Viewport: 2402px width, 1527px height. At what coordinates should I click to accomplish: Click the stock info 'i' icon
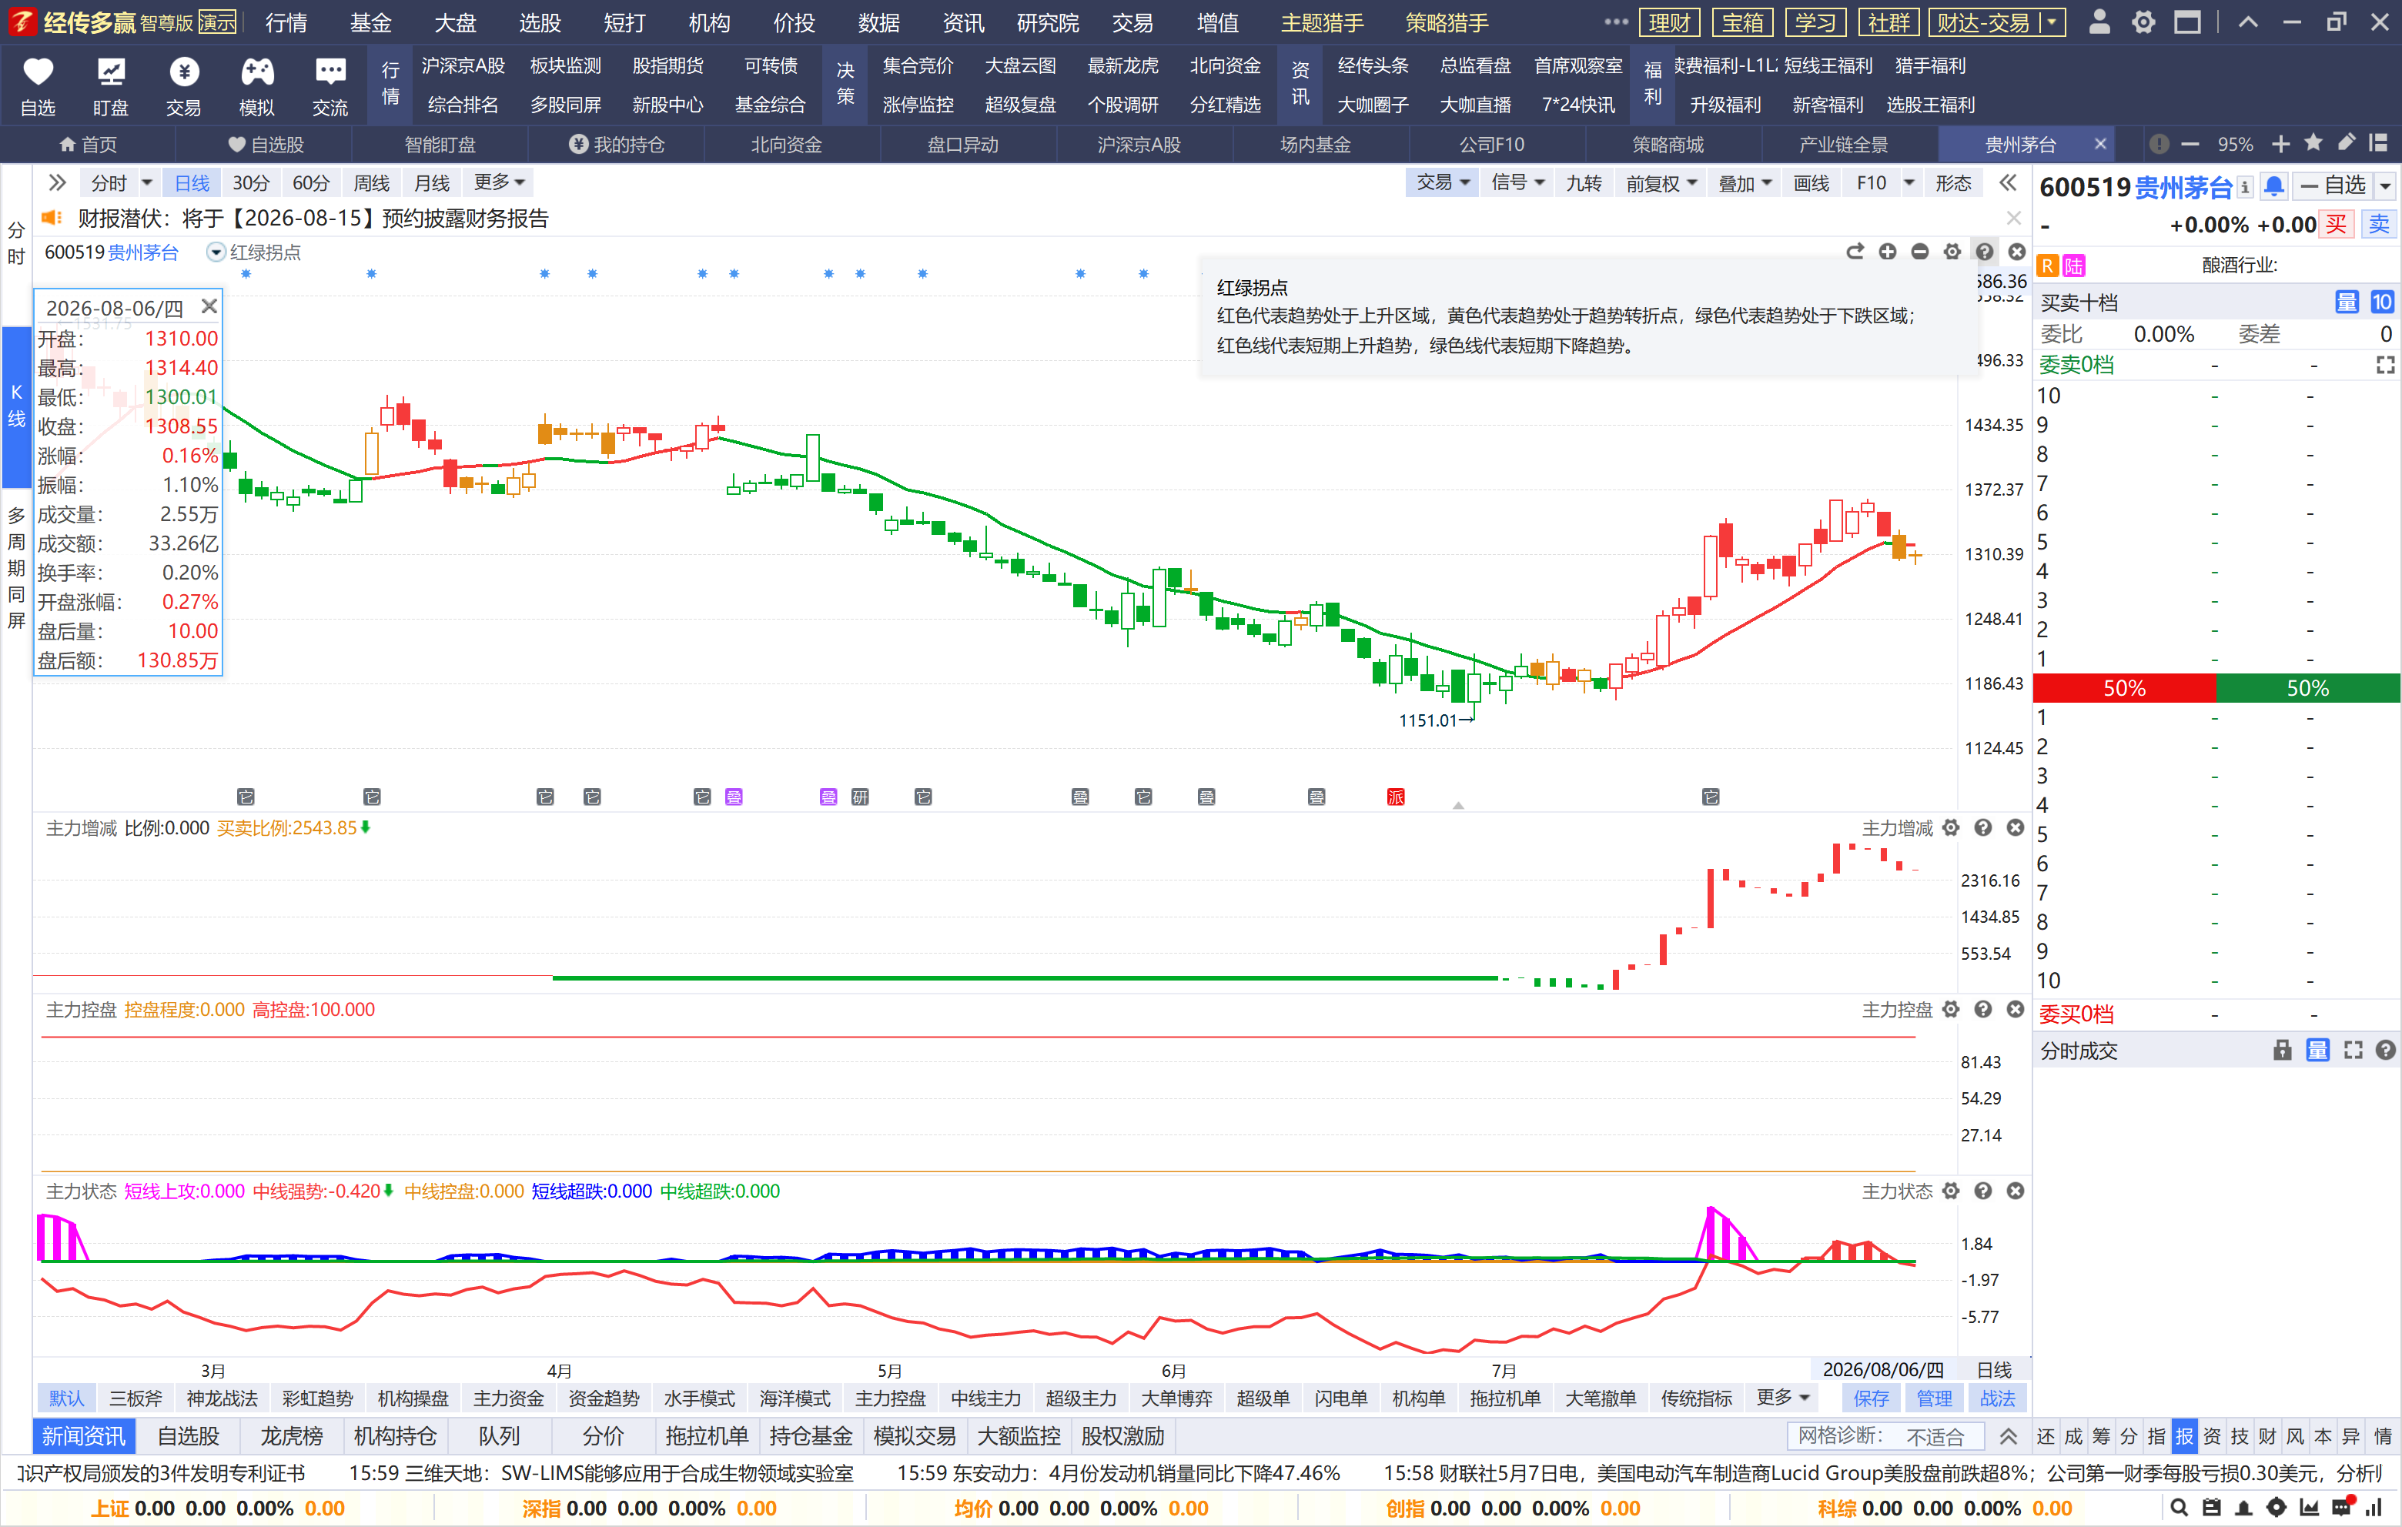pyautogui.click(x=2244, y=188)
